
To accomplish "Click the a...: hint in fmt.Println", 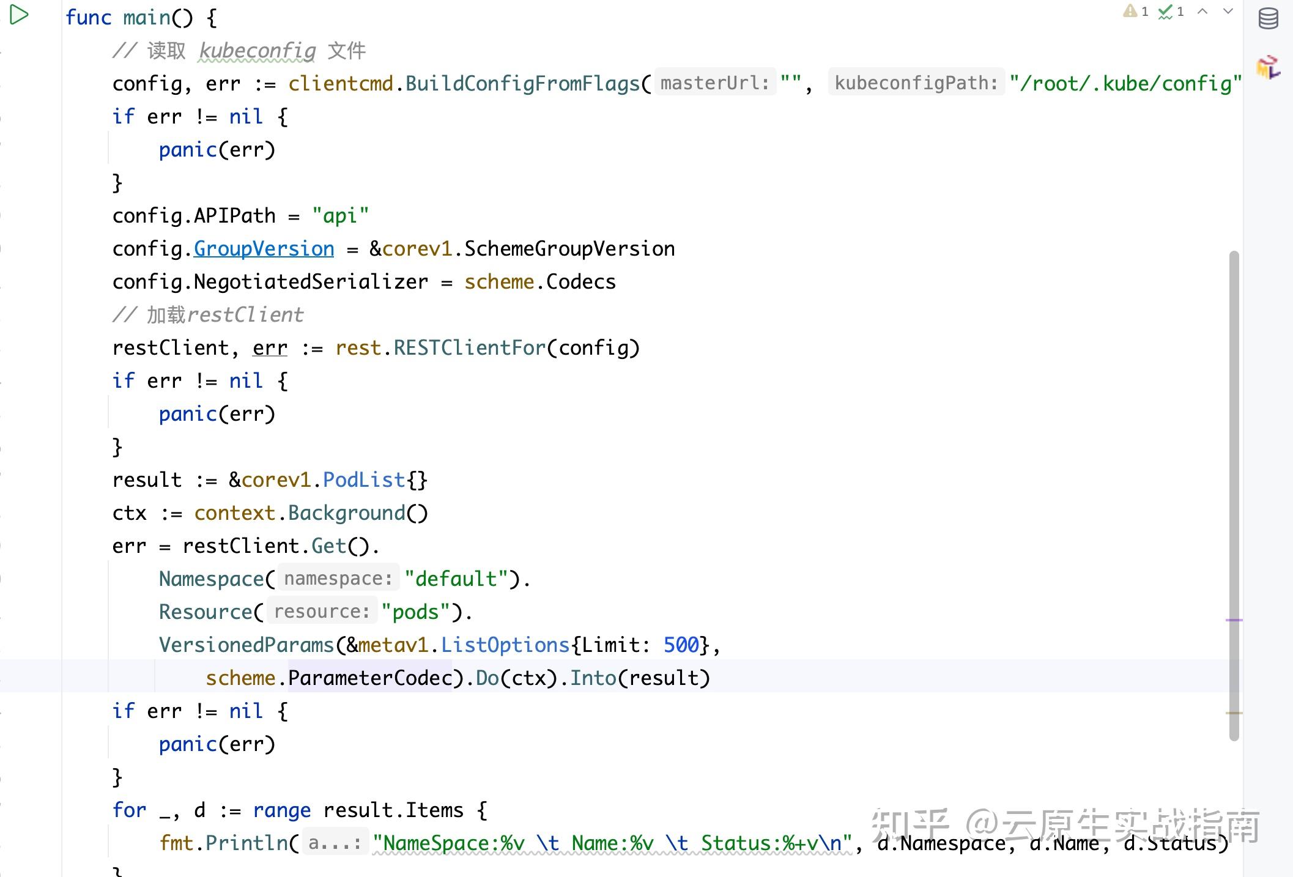I will pyautogui.click(x=335, y=843).
